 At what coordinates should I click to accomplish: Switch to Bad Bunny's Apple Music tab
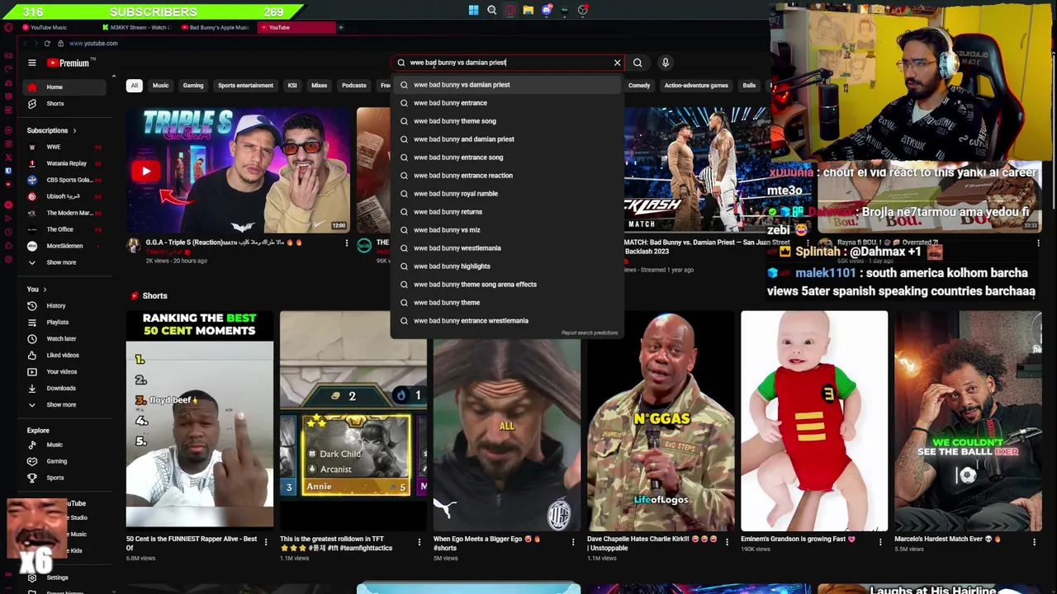pos(217,27)
